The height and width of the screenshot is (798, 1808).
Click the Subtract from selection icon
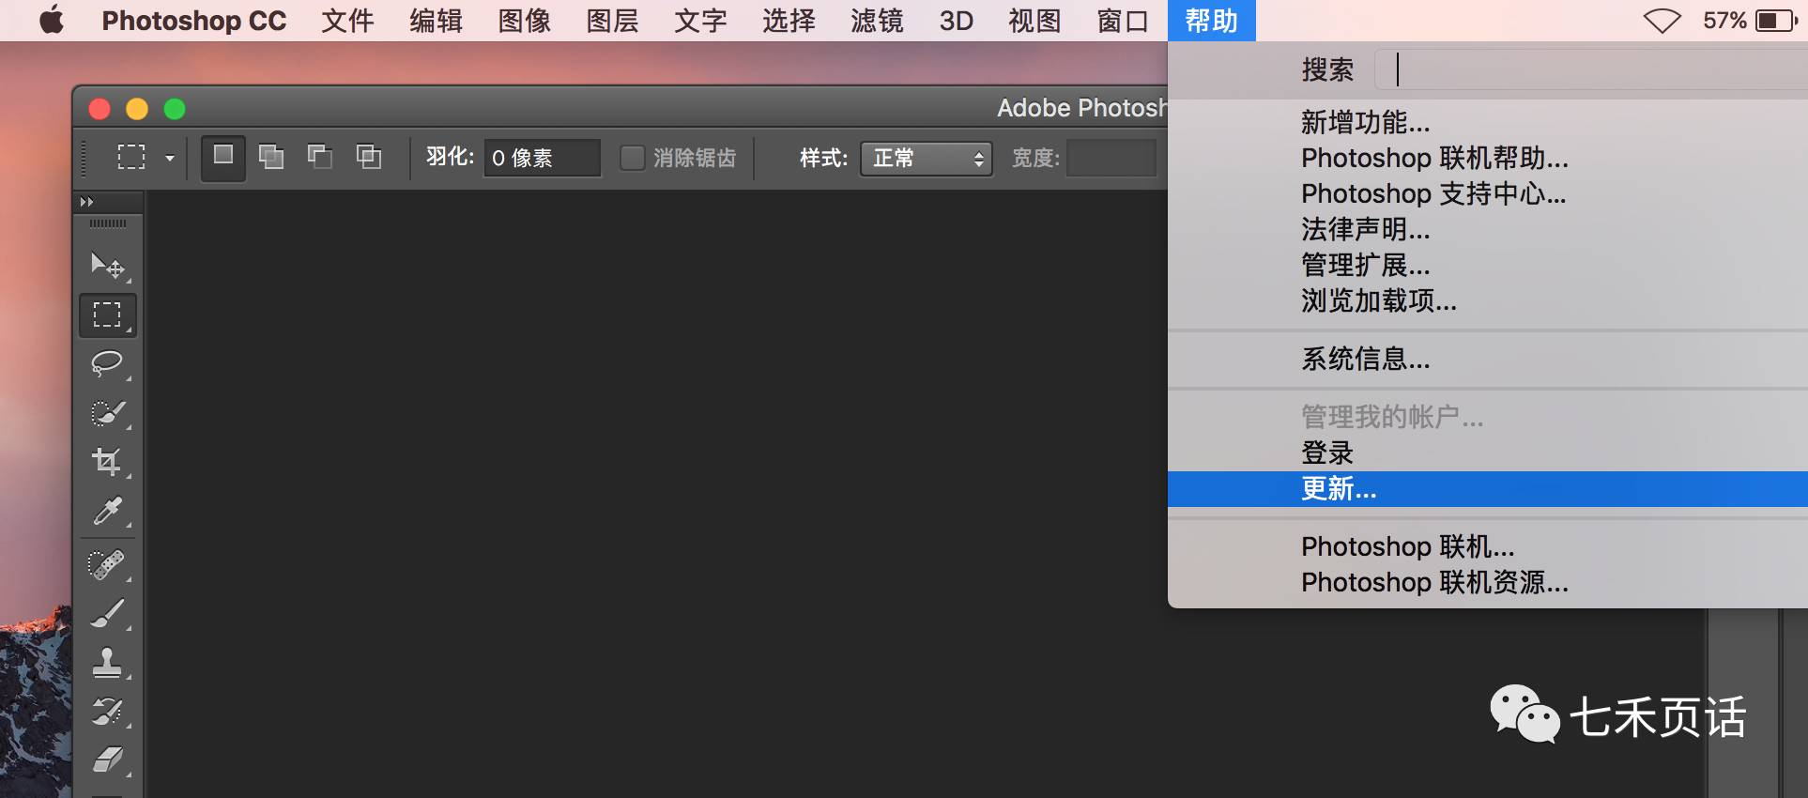320,157
